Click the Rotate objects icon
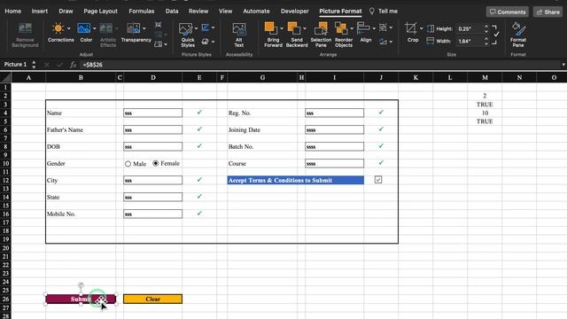Screen dimensions: 567x319 tap(383, 42)
